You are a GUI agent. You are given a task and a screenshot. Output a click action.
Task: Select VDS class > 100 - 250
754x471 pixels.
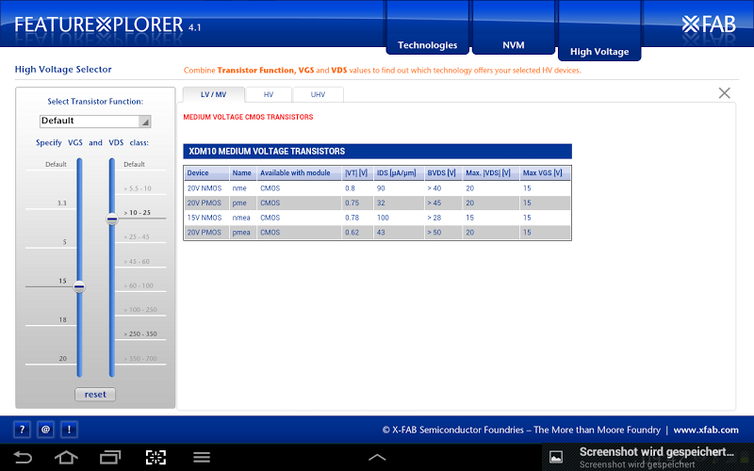point(139,310)
